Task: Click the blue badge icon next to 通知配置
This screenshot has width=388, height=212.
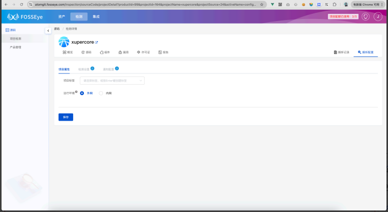Action: pos(117,68)
